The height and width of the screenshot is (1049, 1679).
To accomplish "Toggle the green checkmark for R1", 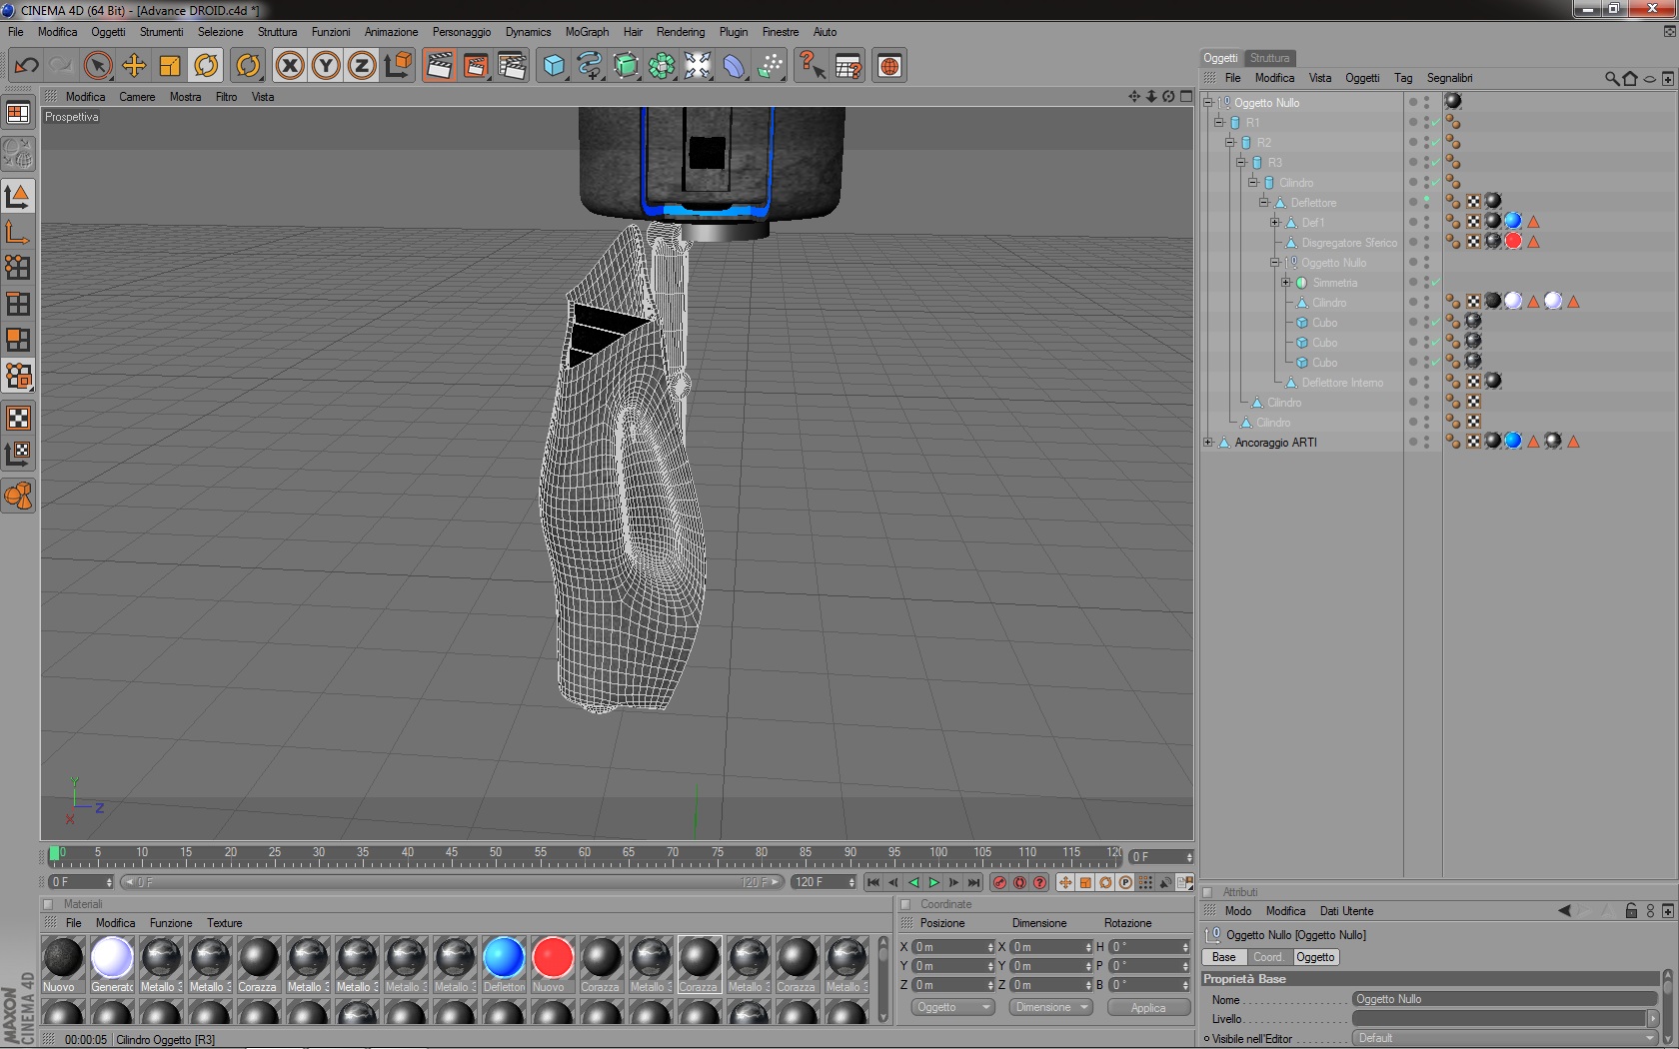I will point(1436,123).
